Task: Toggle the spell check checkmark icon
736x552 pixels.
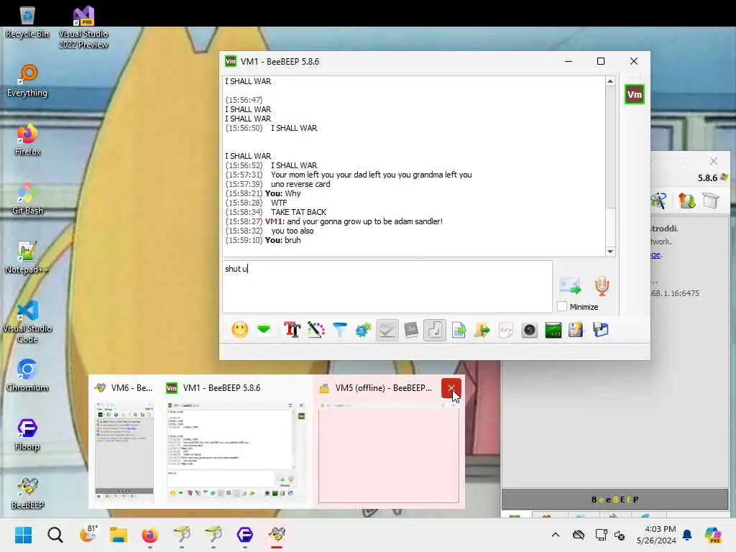Action: pos(387,330)
